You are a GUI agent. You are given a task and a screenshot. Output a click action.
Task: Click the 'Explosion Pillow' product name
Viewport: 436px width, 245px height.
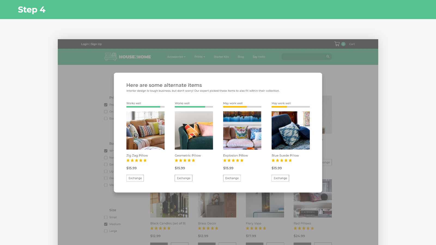(x=235, y=155)
